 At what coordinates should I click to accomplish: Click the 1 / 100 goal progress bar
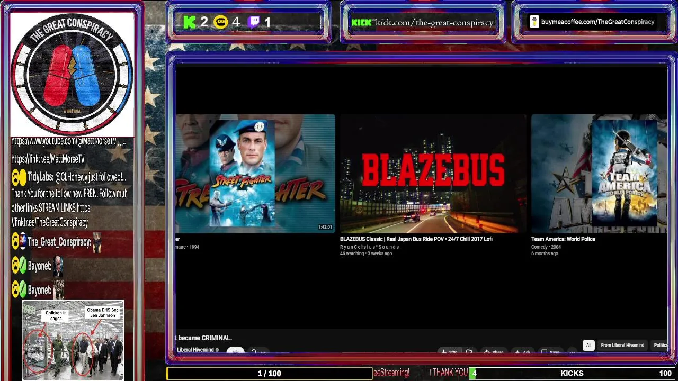pyautogui.click(x=269, y=373)
